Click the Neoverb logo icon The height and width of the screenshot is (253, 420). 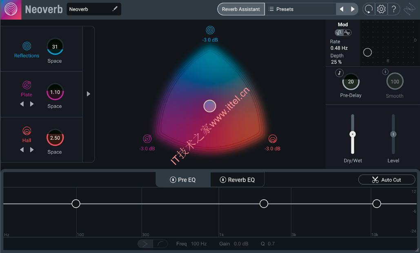(11, 9)
